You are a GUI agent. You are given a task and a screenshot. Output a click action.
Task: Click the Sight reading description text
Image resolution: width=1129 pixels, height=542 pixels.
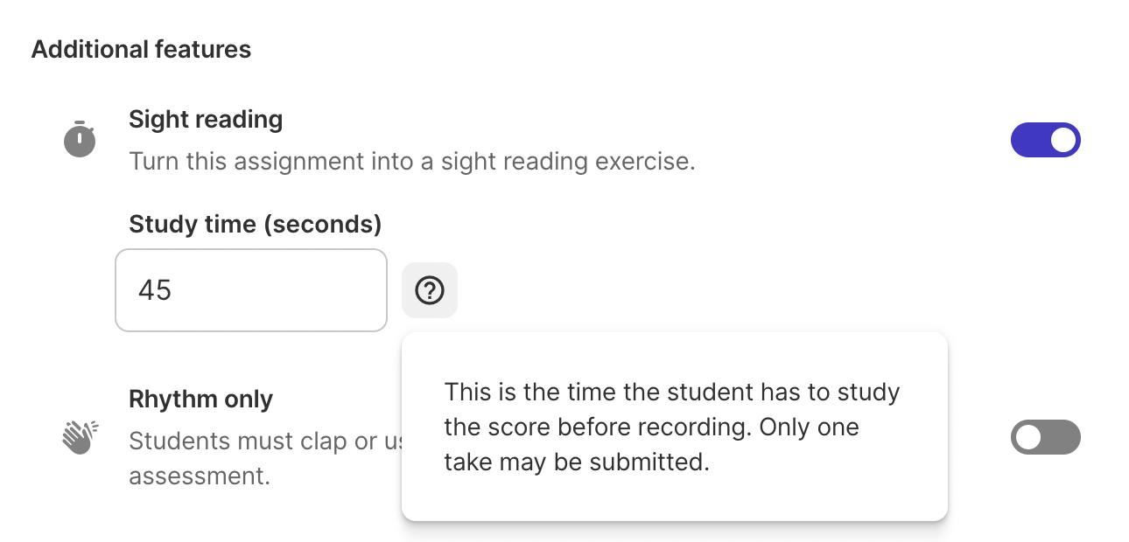pos(411,162)
